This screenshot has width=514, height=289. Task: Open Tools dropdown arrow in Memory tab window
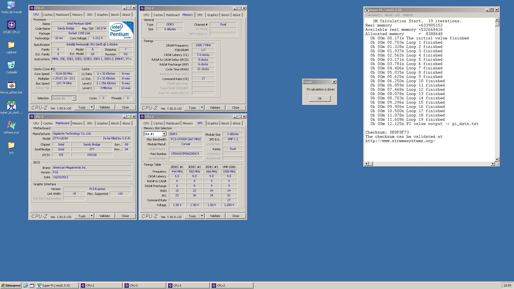pyautogui.click(x=202, y=108)
